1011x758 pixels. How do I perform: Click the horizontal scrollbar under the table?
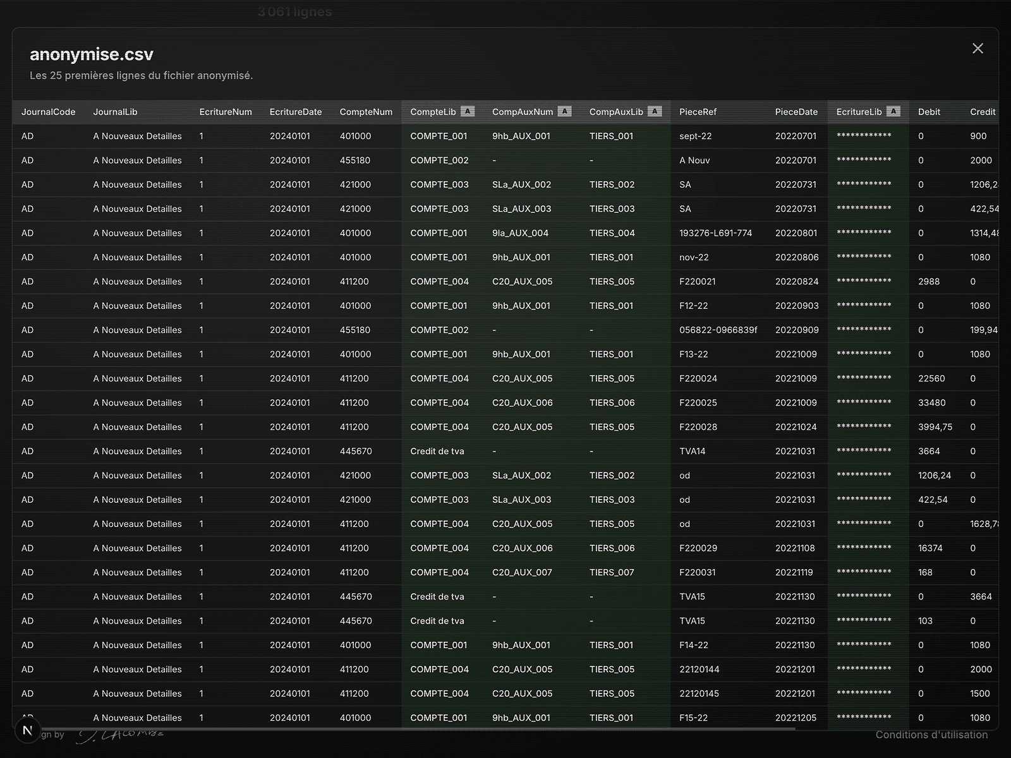click(x=404, y=729)
